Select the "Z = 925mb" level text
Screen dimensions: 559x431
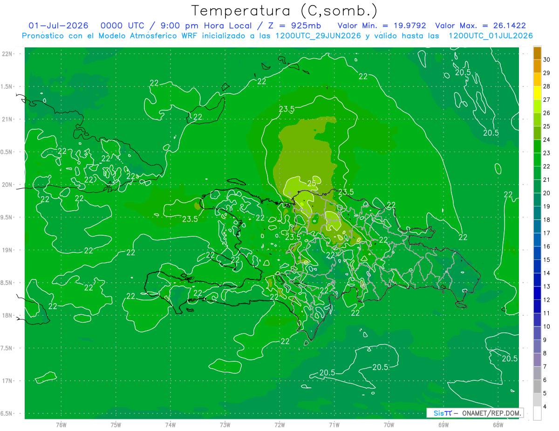click(x=294, y=26)
